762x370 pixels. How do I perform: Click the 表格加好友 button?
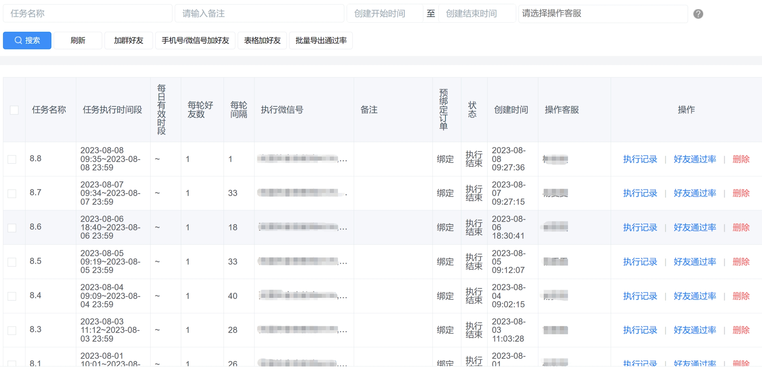pos(262,40)
